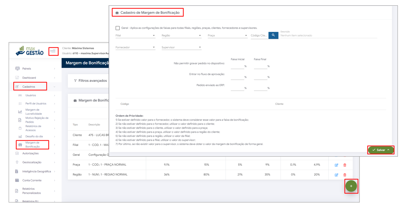
Task: Open the Margem de Bonificação menu item
Action: tap(33, 145)
